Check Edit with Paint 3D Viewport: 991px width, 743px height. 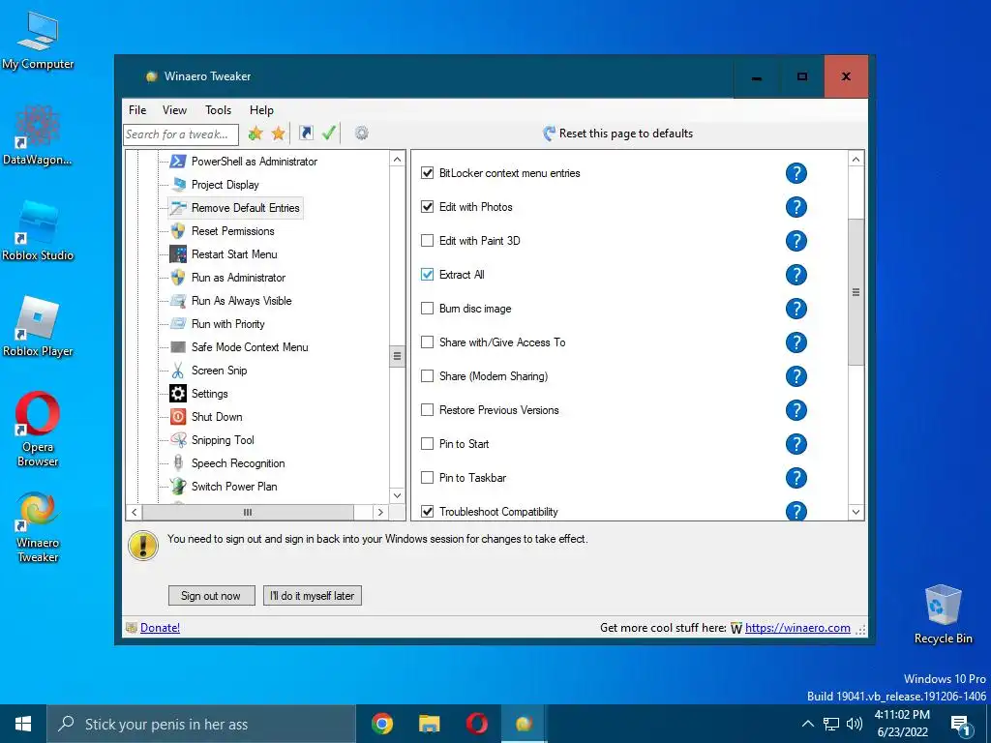[x=427, y=241]
